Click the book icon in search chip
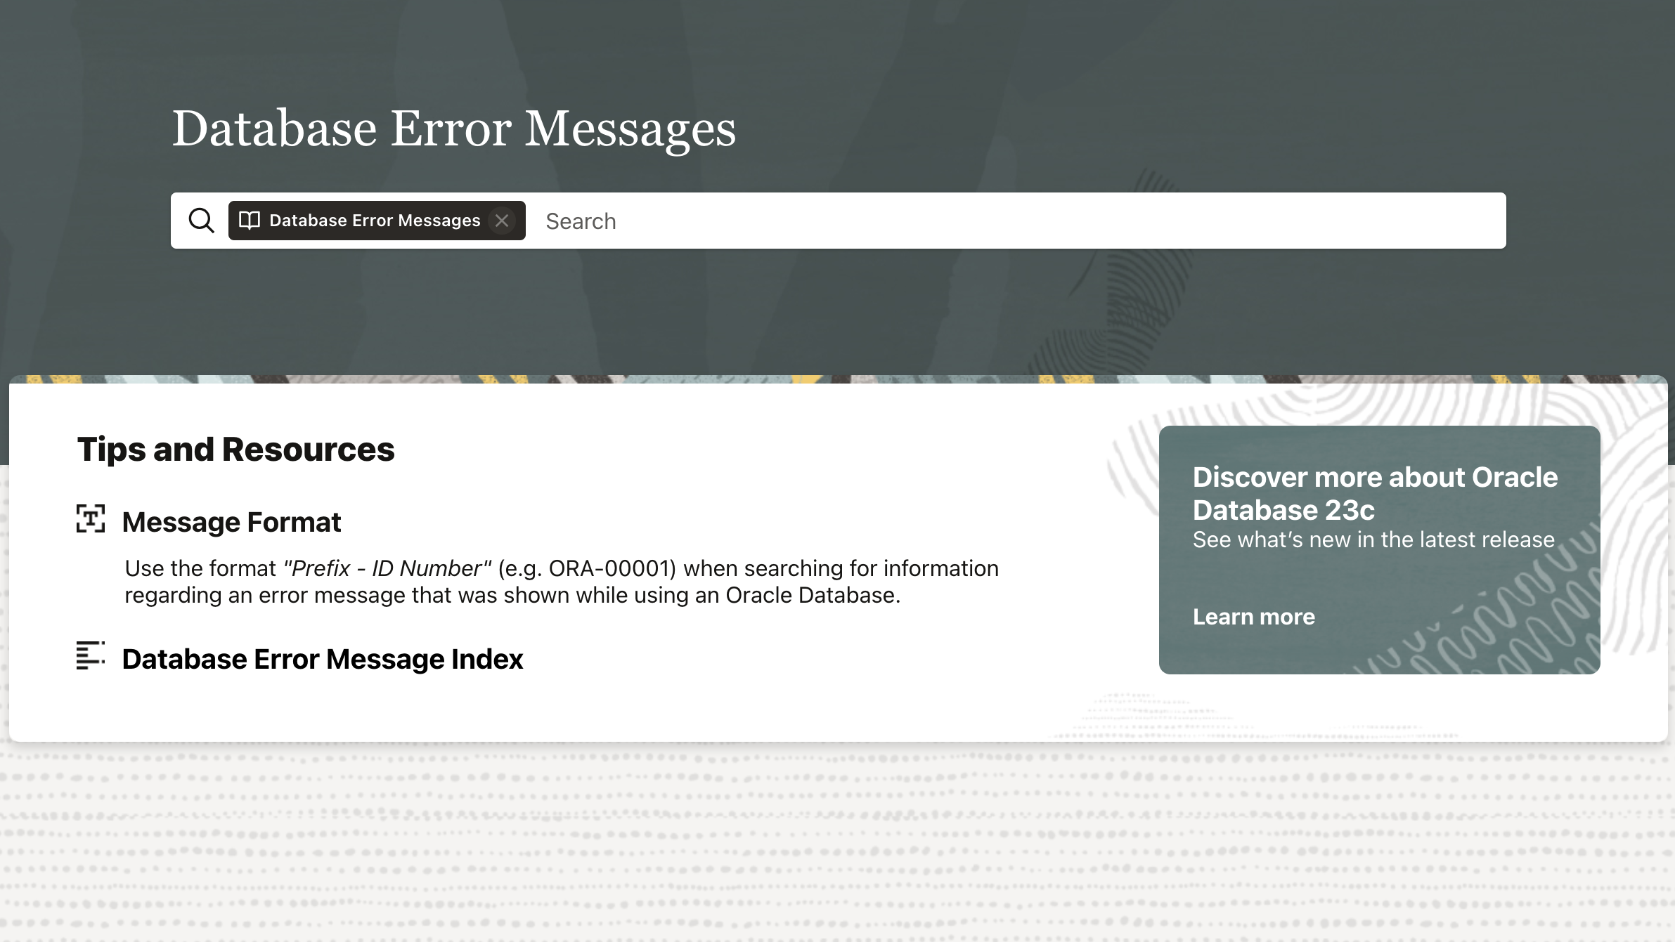 tap(250, 221)
